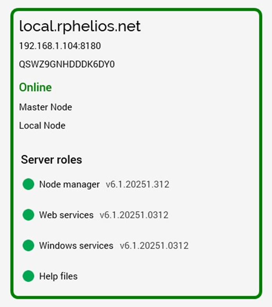This screenshot has width=272, height=307.
Task: Click the Help files green status circle
Action: tap(29, 276)
